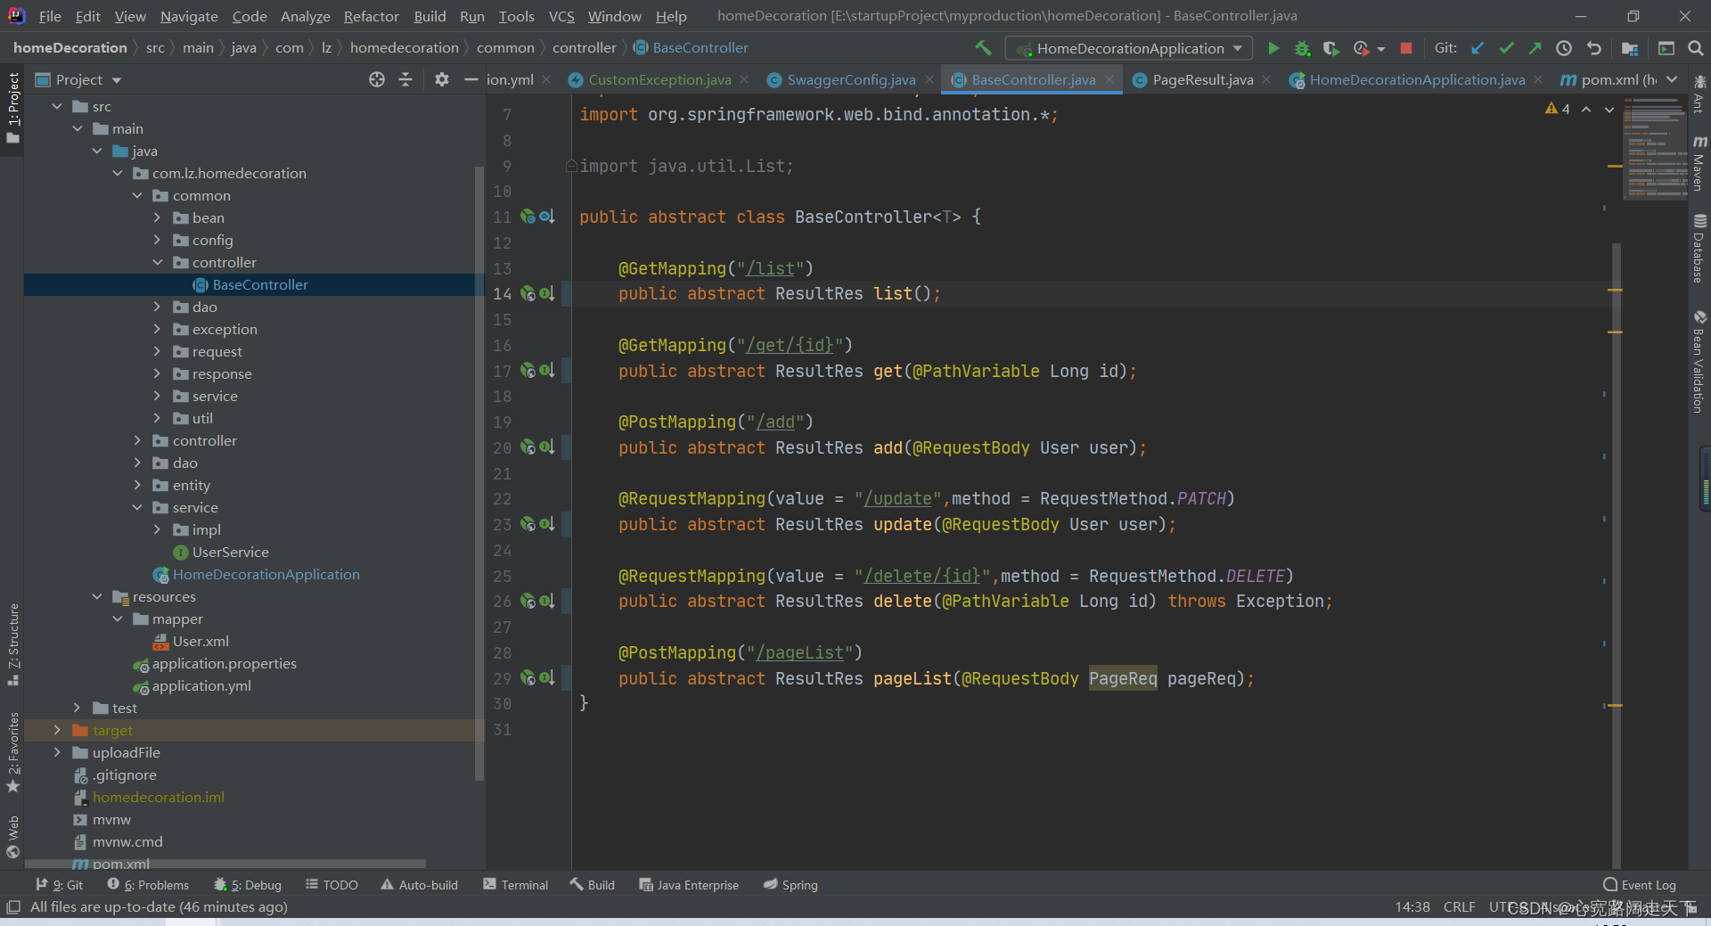Click gutter implementation icon on line 11
Screen dimensions: 1711x926
click(x=546, y=217)
